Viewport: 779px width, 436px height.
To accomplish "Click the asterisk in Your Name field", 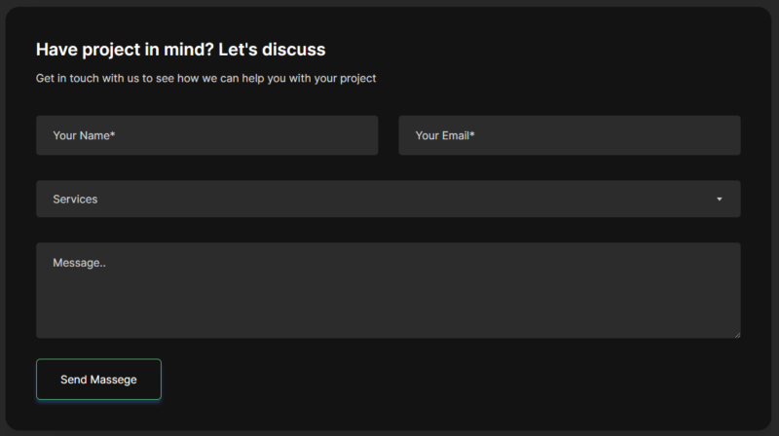I will point(113,135).
